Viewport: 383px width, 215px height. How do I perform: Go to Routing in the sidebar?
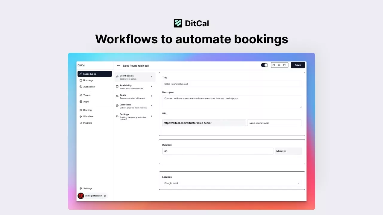click(87, 110)
